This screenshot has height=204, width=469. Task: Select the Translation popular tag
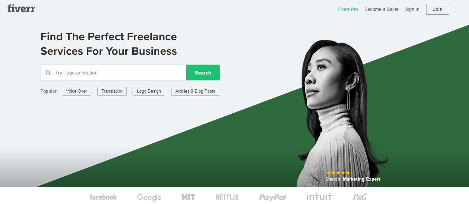(112, 91)
